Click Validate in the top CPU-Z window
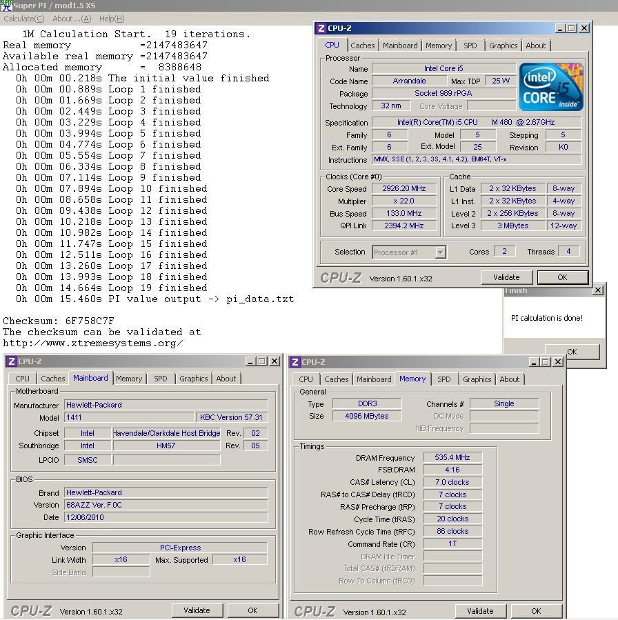Image resolution: width=618 pixels, height=620 pixels. [506, 277]
